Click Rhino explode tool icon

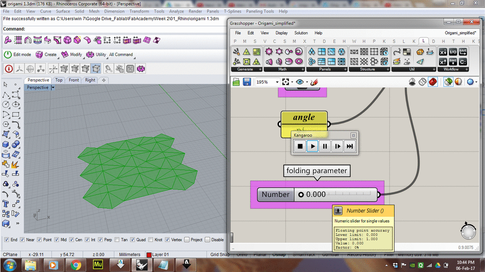[16, 164]
